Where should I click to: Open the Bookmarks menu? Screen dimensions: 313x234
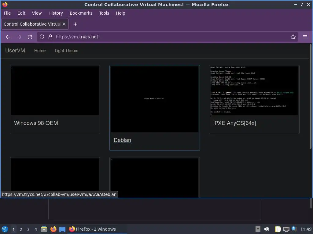click(81, 13)
